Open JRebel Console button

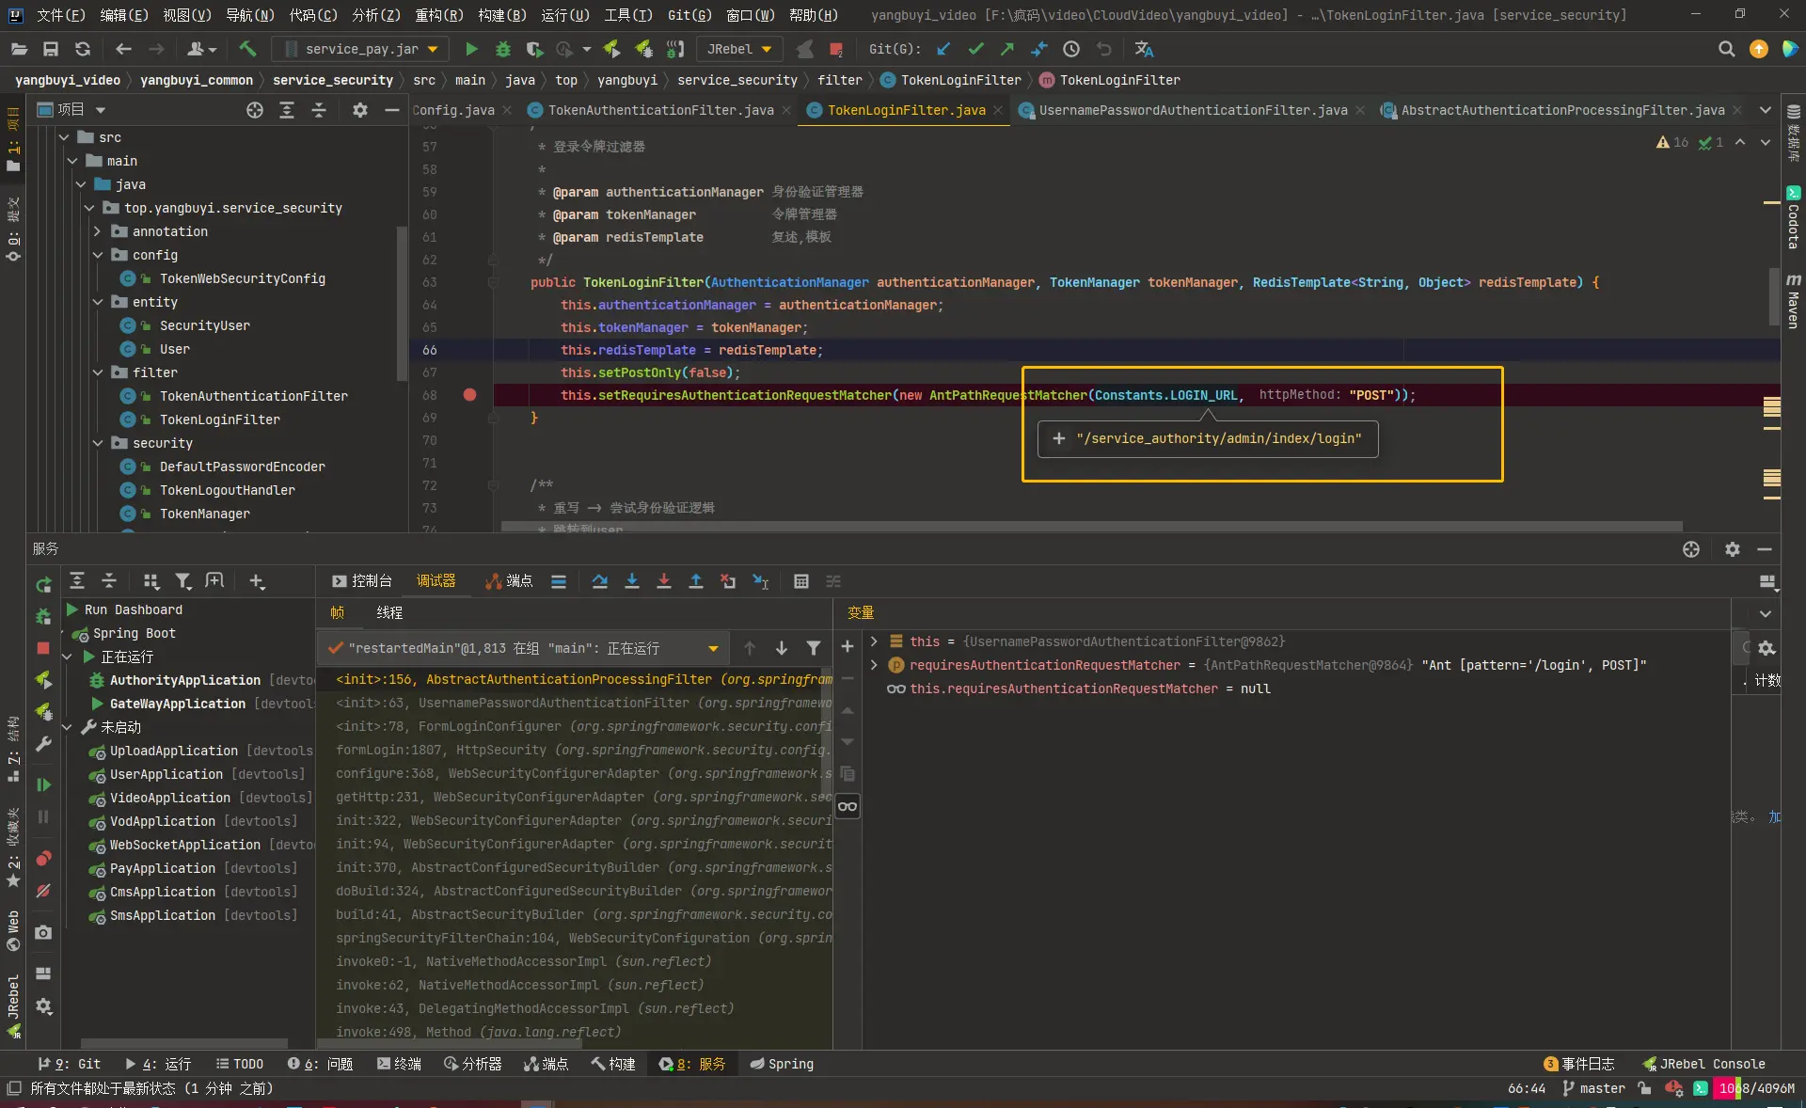1703,1064
